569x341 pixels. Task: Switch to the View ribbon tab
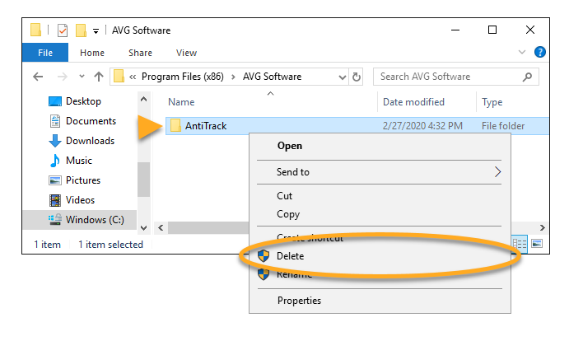point(186,53)
